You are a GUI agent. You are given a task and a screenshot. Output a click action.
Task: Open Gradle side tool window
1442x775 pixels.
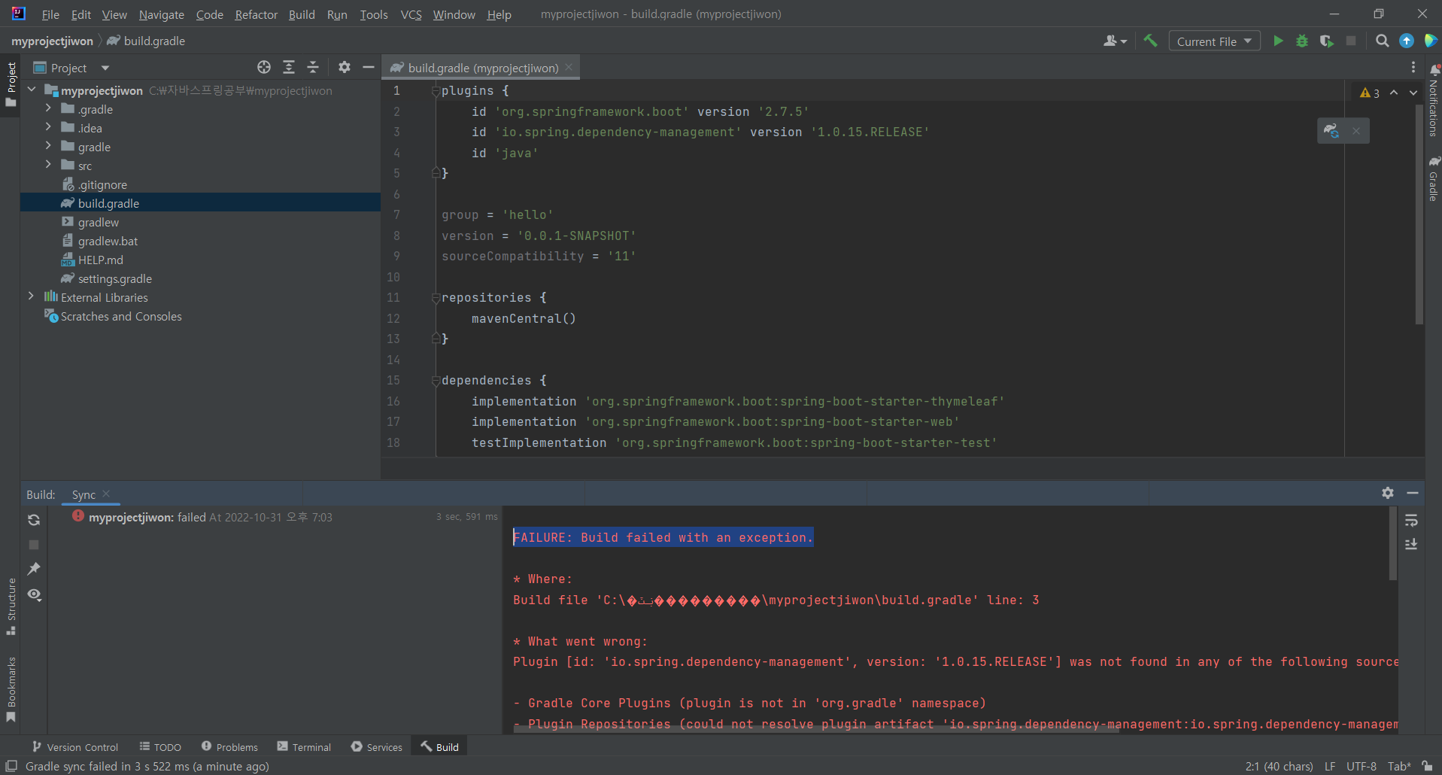click(x=1434, y=178)
